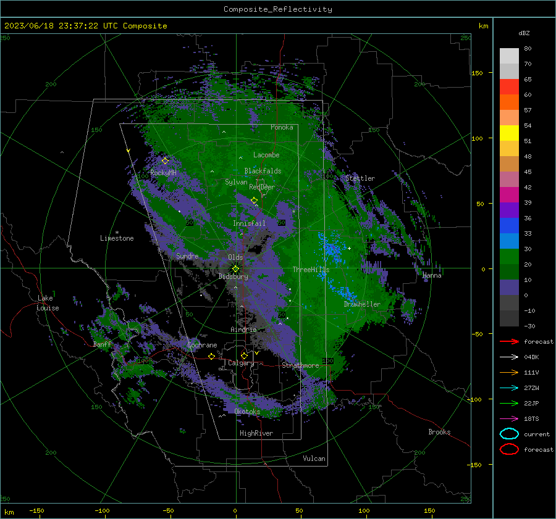Select the RedDeer city label
Image resolution: width=556 pixels, height=519 pixels.
click(262, 187)
